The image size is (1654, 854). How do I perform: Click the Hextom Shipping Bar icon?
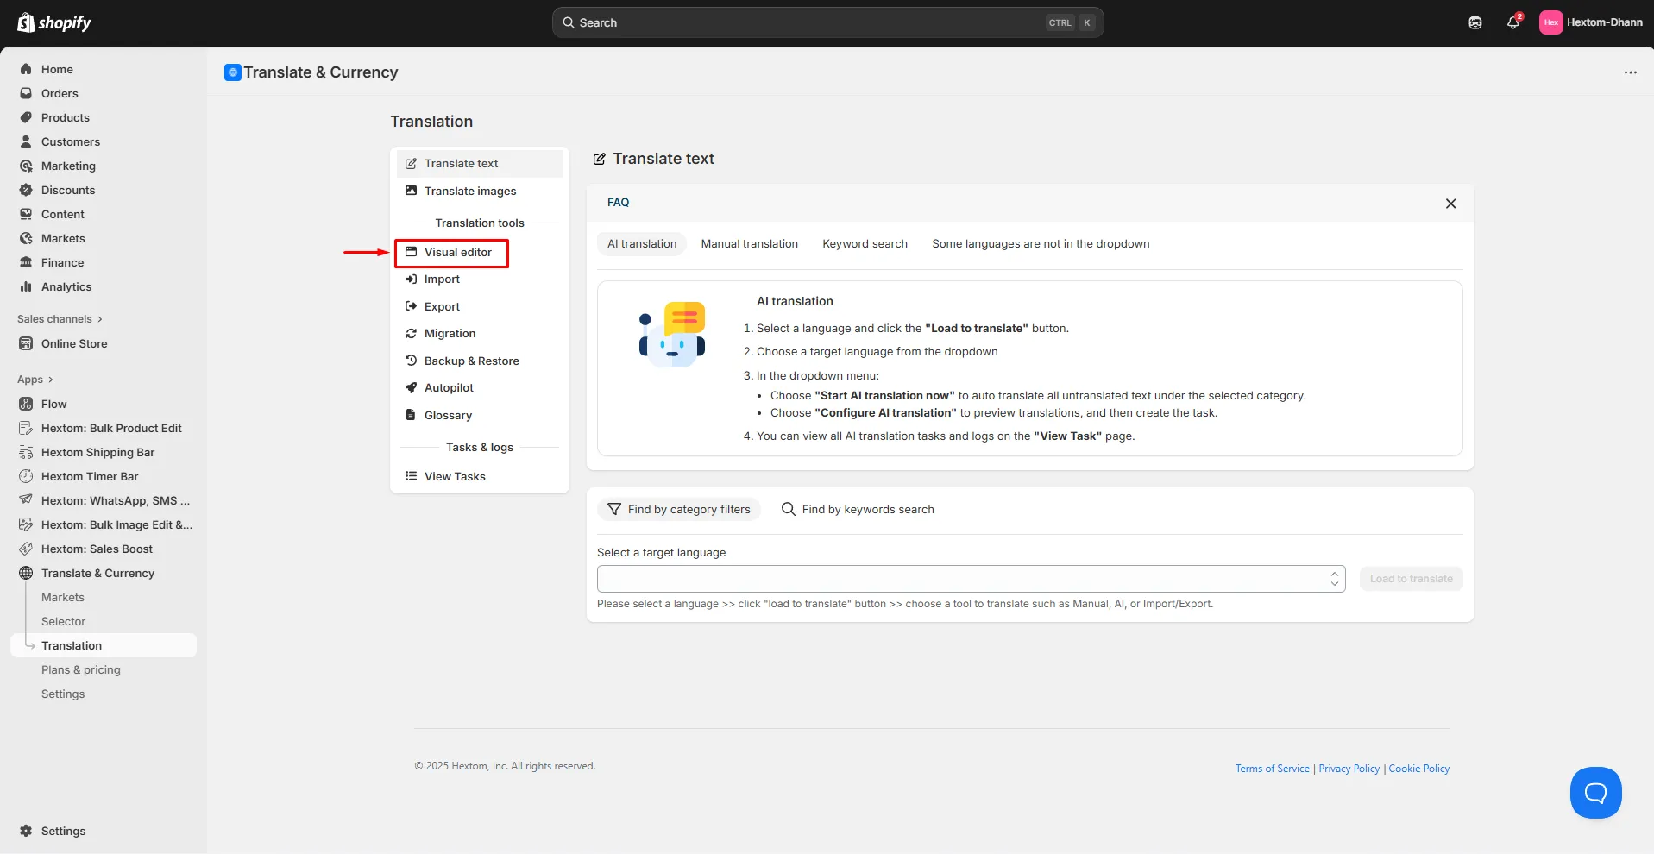26,452
